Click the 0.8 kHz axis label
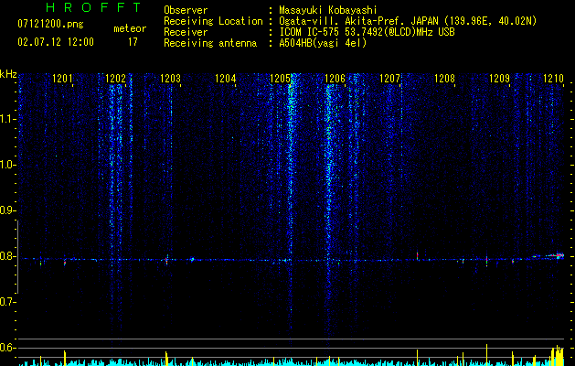Screen dimensions: 575x366 point(8,256)
